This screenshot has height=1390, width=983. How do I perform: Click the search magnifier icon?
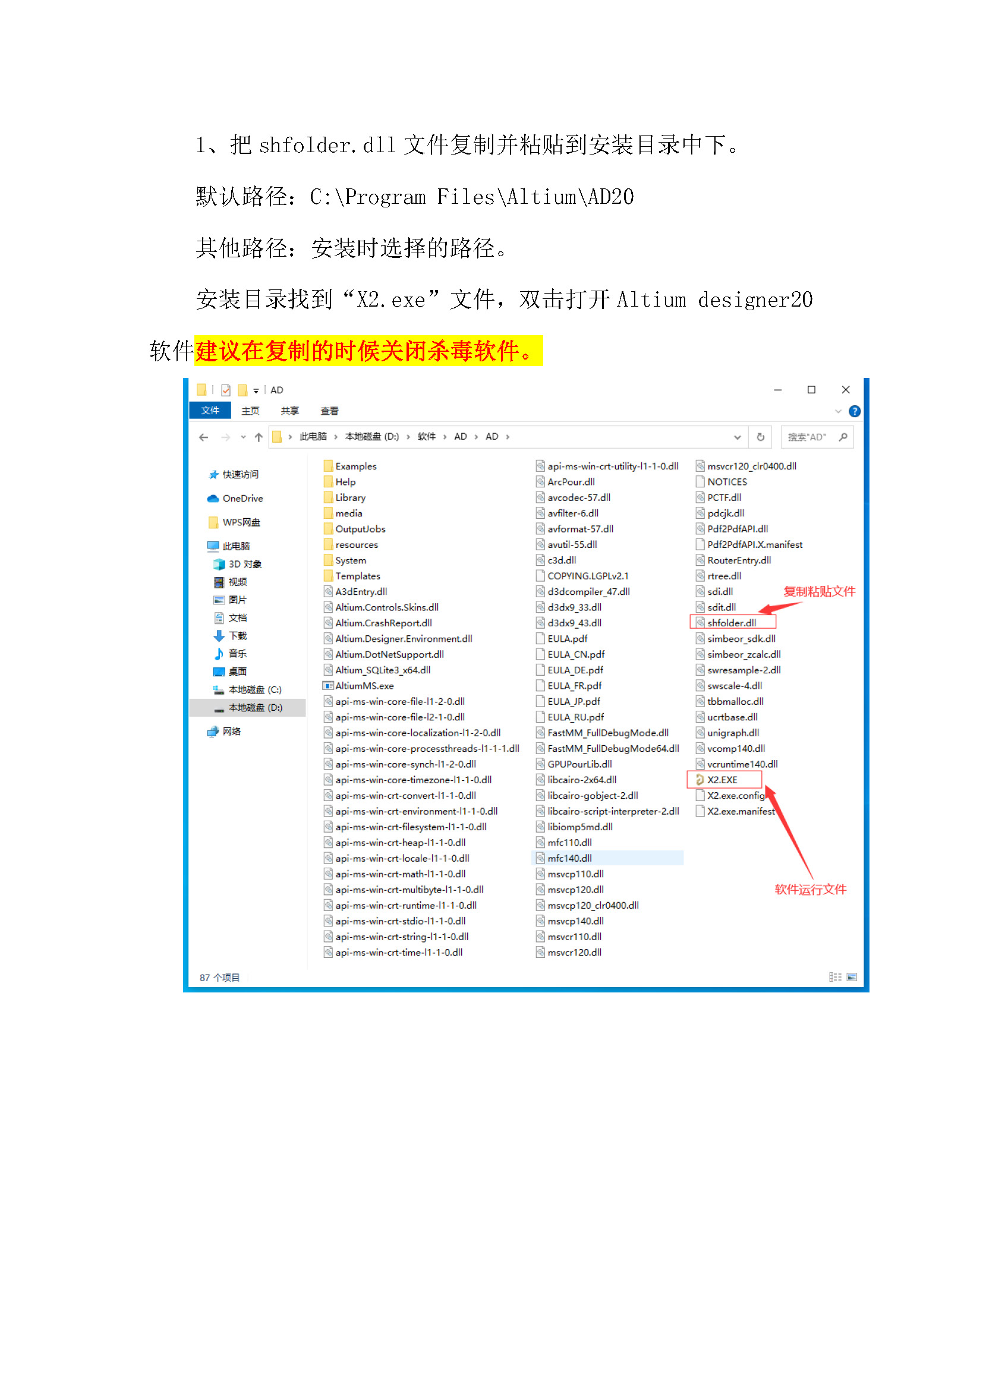click(843, 437)
